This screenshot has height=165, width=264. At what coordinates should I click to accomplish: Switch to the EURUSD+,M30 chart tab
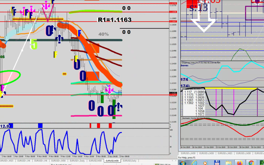[x=58, y=161]
